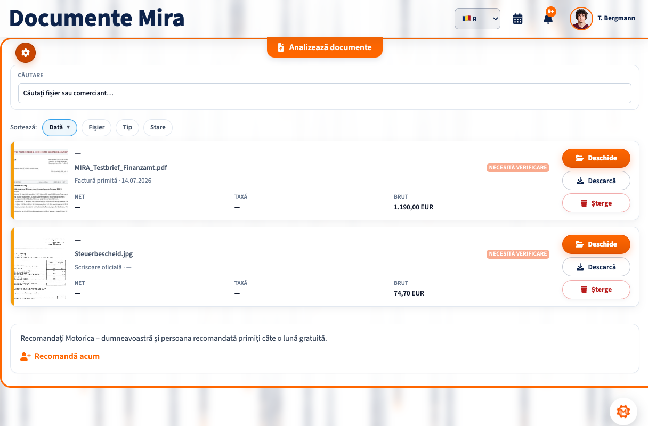The width and height of the screenshot is (648, 426).
Task: Click the 1.190,00 EUR gross amount
Action: click(x=414, y=207)
